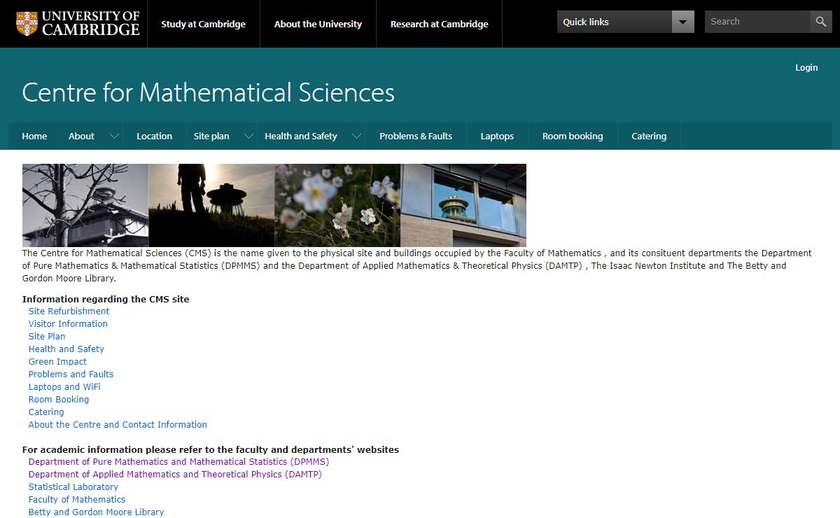Open the About nav item
Viewport: 840px width, 518px height.
(81, 136)
